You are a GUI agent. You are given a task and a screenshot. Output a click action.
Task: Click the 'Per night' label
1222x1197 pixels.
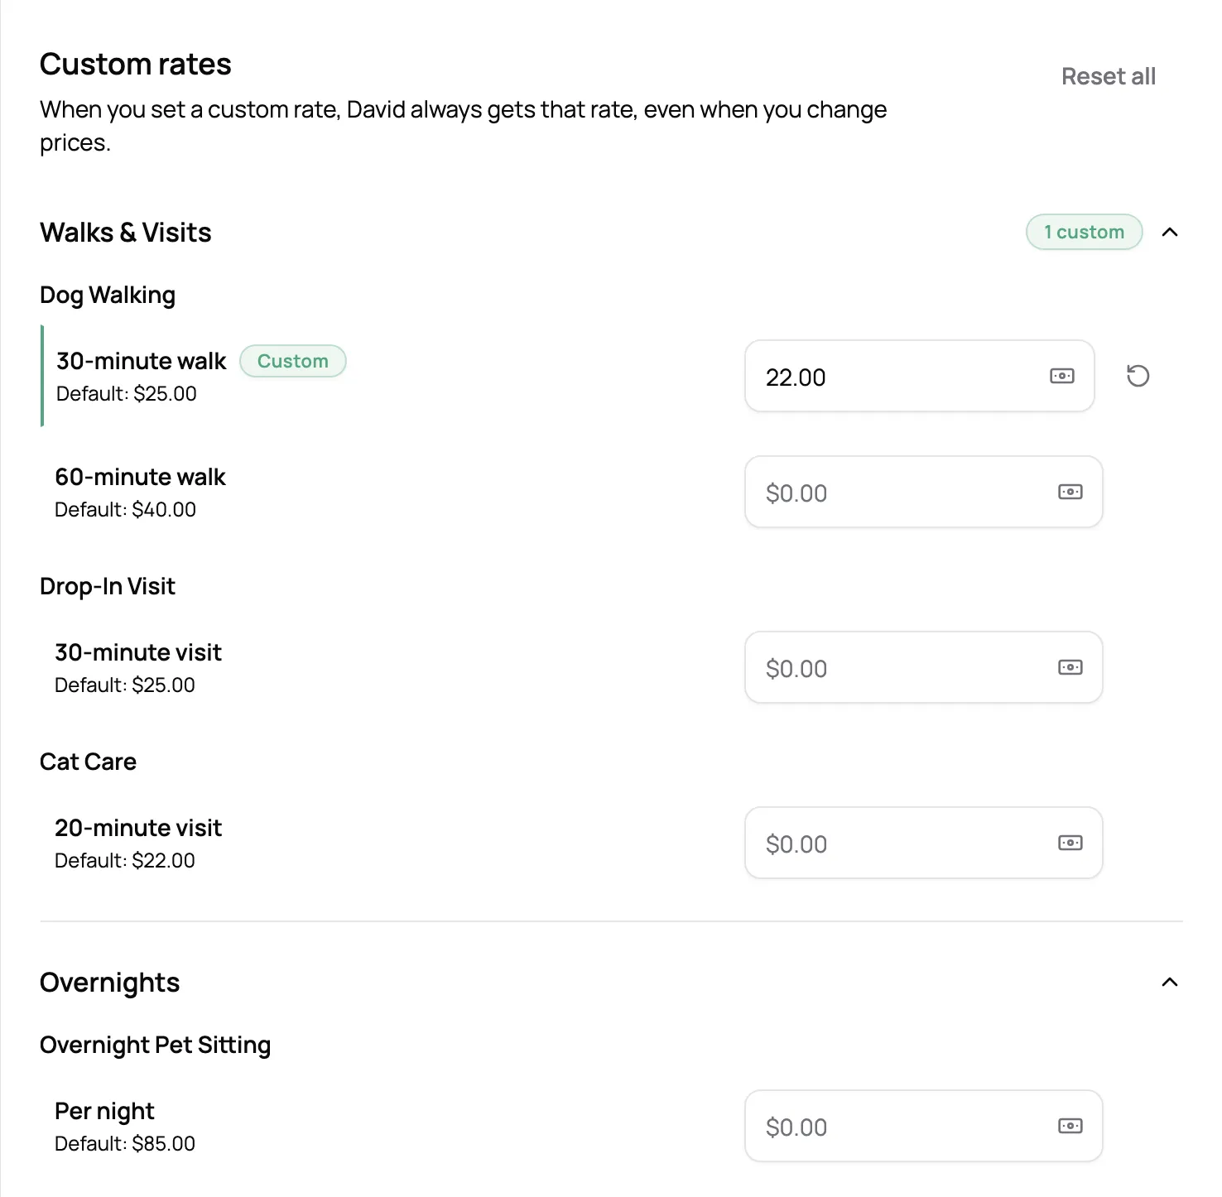click(104, 1111)
